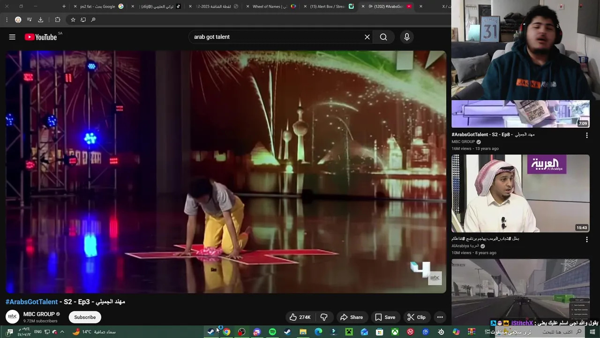
Task: Open the AlArabiya channel name
Action: tap(465, 246)
